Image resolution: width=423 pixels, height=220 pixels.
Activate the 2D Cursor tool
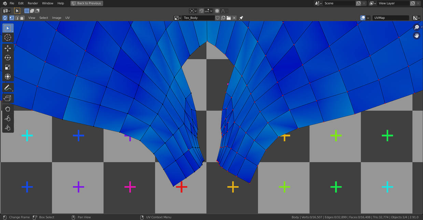pyautogui.click(x=8, y=38)
